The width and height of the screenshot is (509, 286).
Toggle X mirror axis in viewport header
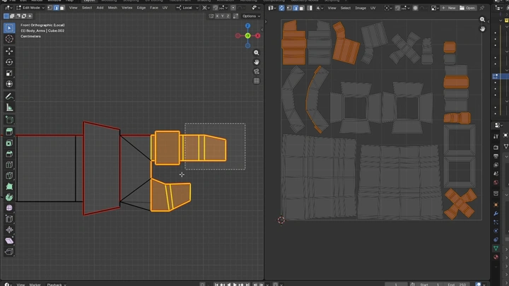tap(217, 16)
